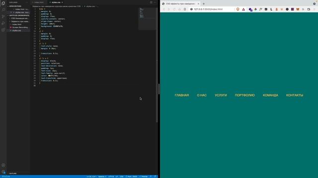Click the browser forward arrow
The width and height of the screenshot is (318, 178).
(169, 9)
